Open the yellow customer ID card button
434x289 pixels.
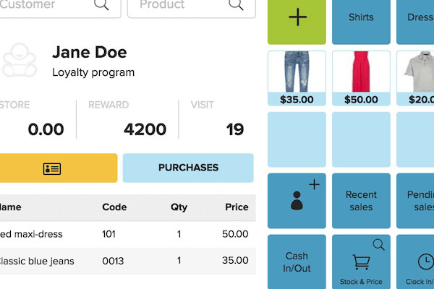click(x=59, y=168)
